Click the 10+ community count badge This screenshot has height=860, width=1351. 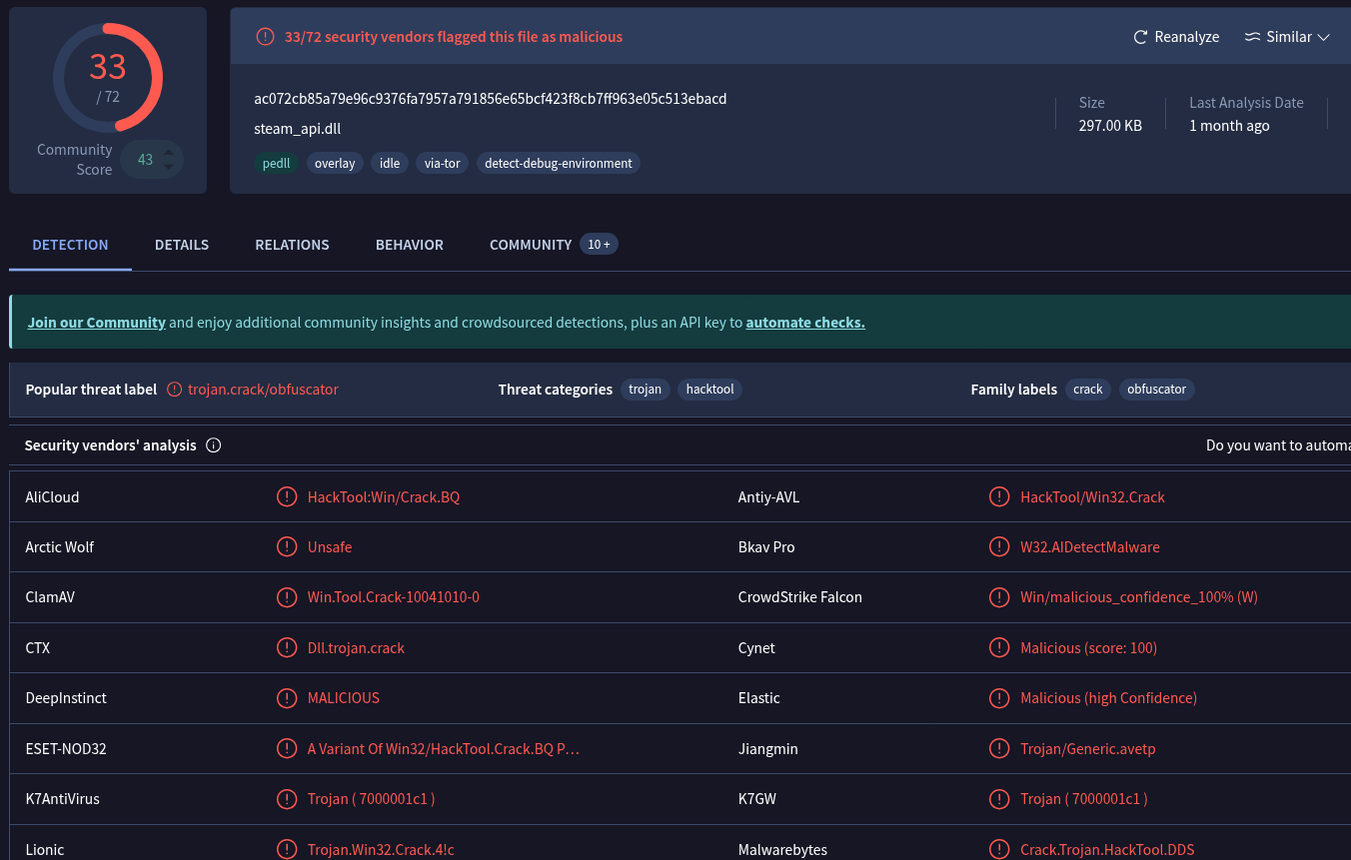[x=599, y=245]
